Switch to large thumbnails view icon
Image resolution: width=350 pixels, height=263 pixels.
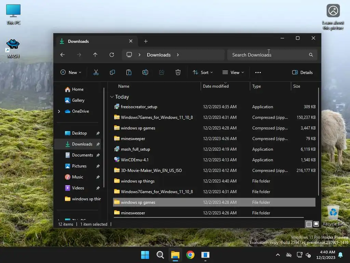316,224
